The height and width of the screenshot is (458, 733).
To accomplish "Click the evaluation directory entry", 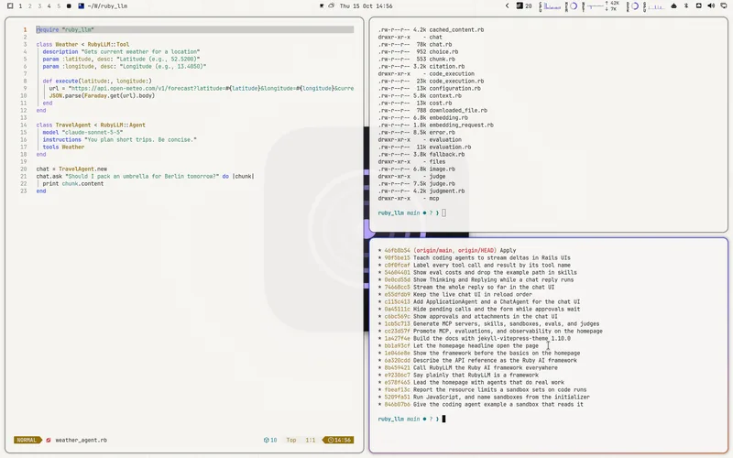I will coord(445,139).
